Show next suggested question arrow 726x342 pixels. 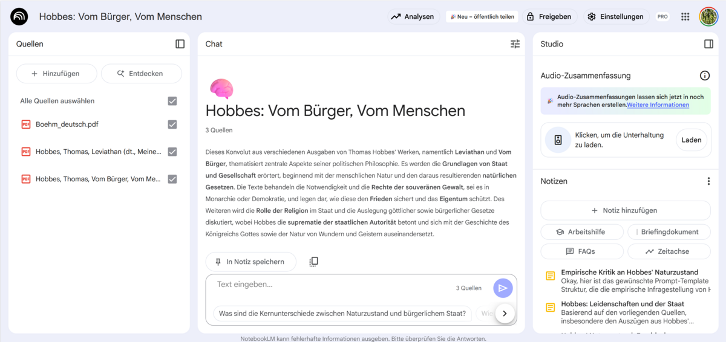[505, 314]
